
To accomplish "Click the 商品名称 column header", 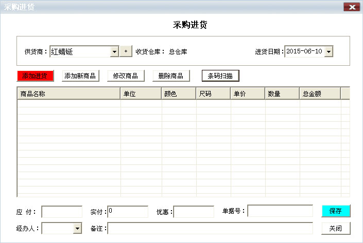I will pos(69,94).
